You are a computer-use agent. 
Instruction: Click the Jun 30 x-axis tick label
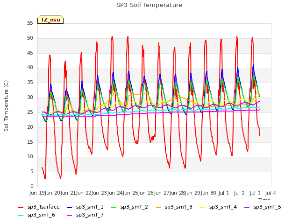pyautogui.click(x=208, y=193)
